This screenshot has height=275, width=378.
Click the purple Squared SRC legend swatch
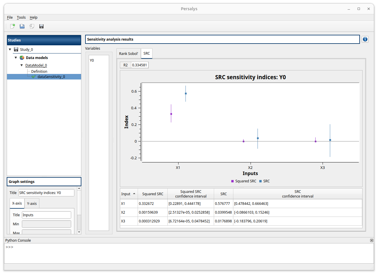[x=232, y=181]
